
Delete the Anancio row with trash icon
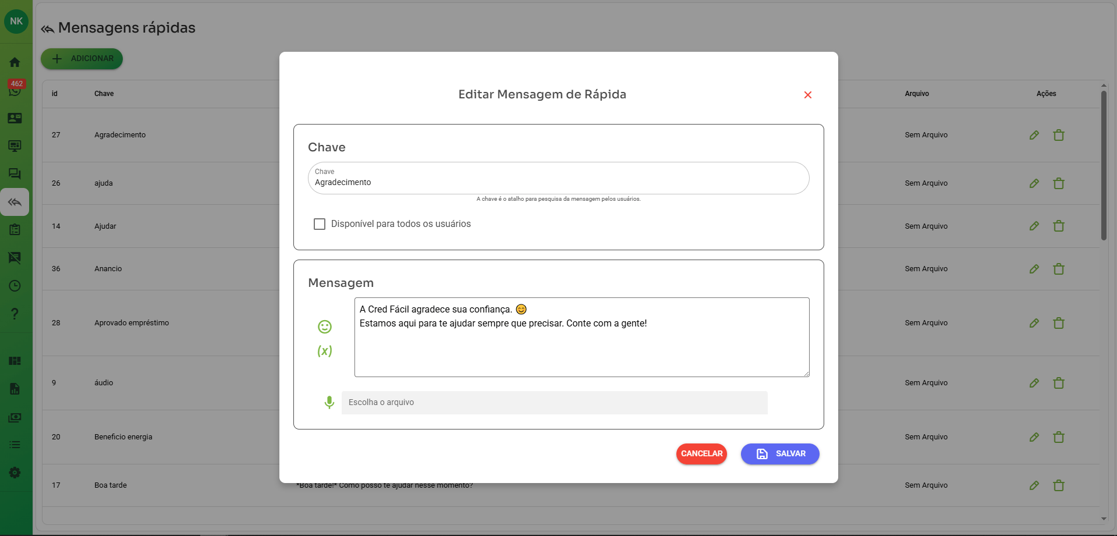coord(1058,269)
